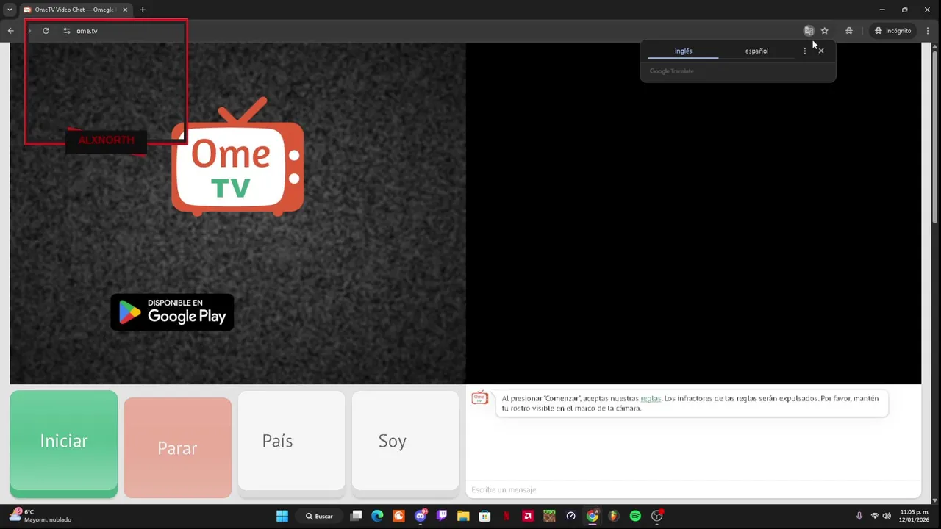Click the Chrome icon in taskbar
The image size is (941, 529).
[593, 516]
